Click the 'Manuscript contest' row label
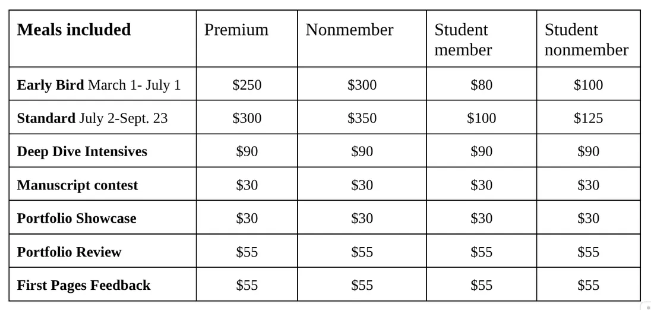The width and height of the screenshot is (651, 310). 77,185
